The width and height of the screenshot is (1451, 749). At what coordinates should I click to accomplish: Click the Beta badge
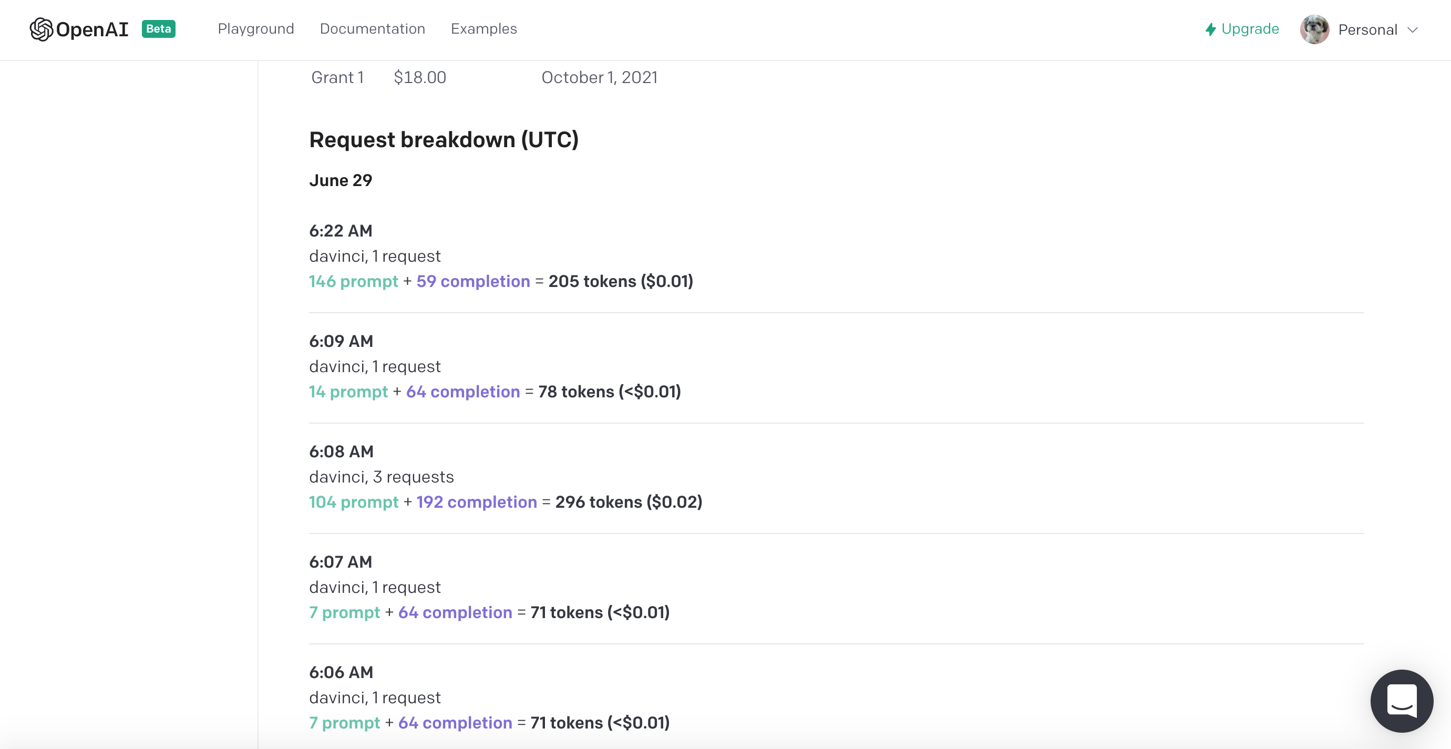click(158, 29)
